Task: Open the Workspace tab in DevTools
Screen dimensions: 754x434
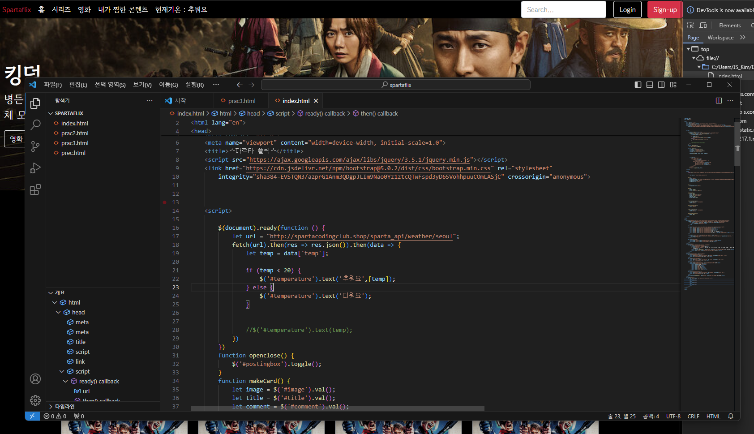Action: [x=720, y=38]
